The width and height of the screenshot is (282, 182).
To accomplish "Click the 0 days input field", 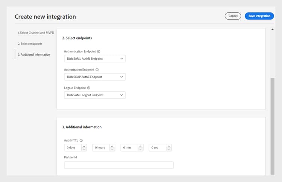I will click(x=72, y=148).
